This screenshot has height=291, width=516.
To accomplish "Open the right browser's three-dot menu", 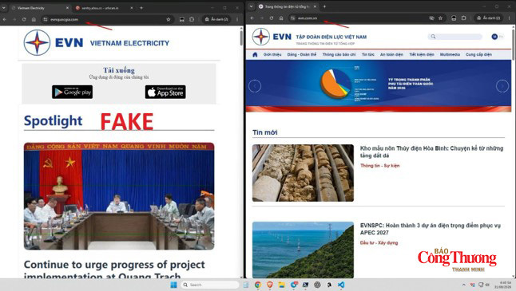I will (510, 18).
